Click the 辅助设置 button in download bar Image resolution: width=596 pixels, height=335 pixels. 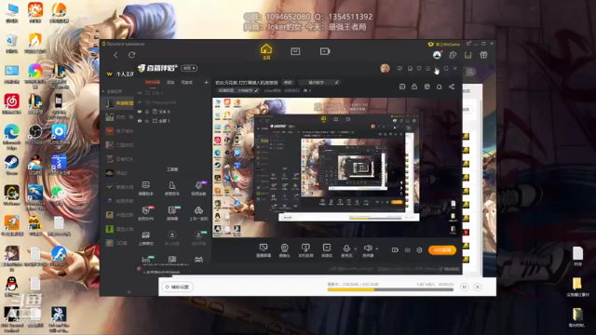coord(177,287)
